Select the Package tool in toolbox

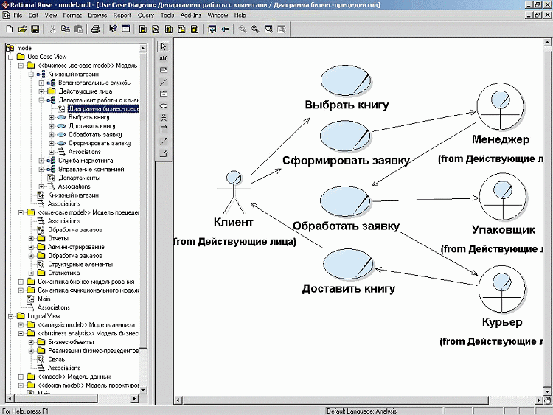[164, 94]
